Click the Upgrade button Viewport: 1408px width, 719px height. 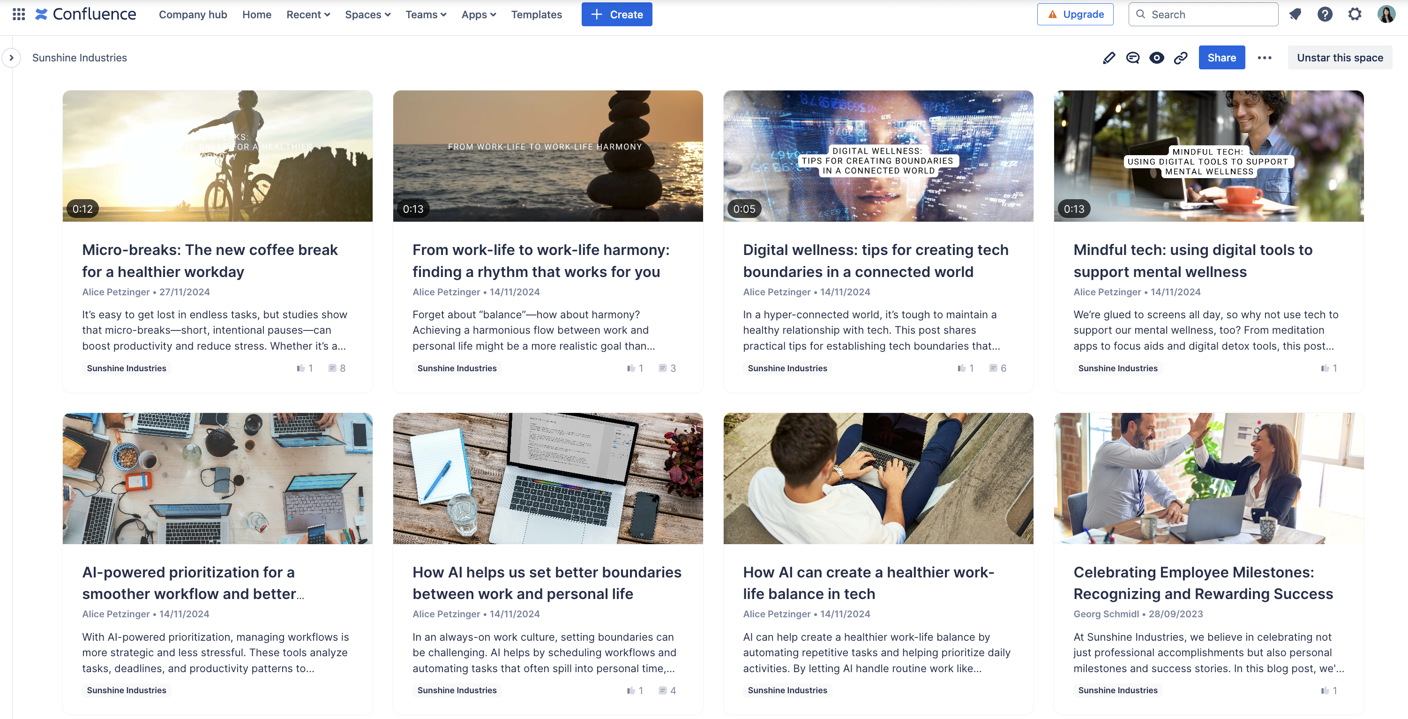coord(1075,14)
